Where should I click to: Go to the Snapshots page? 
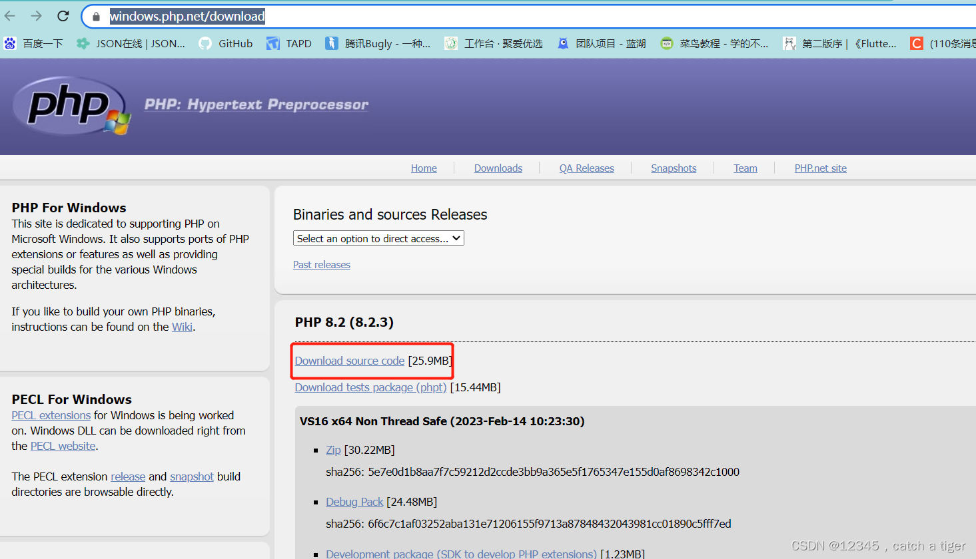click(x=673, y=168)
